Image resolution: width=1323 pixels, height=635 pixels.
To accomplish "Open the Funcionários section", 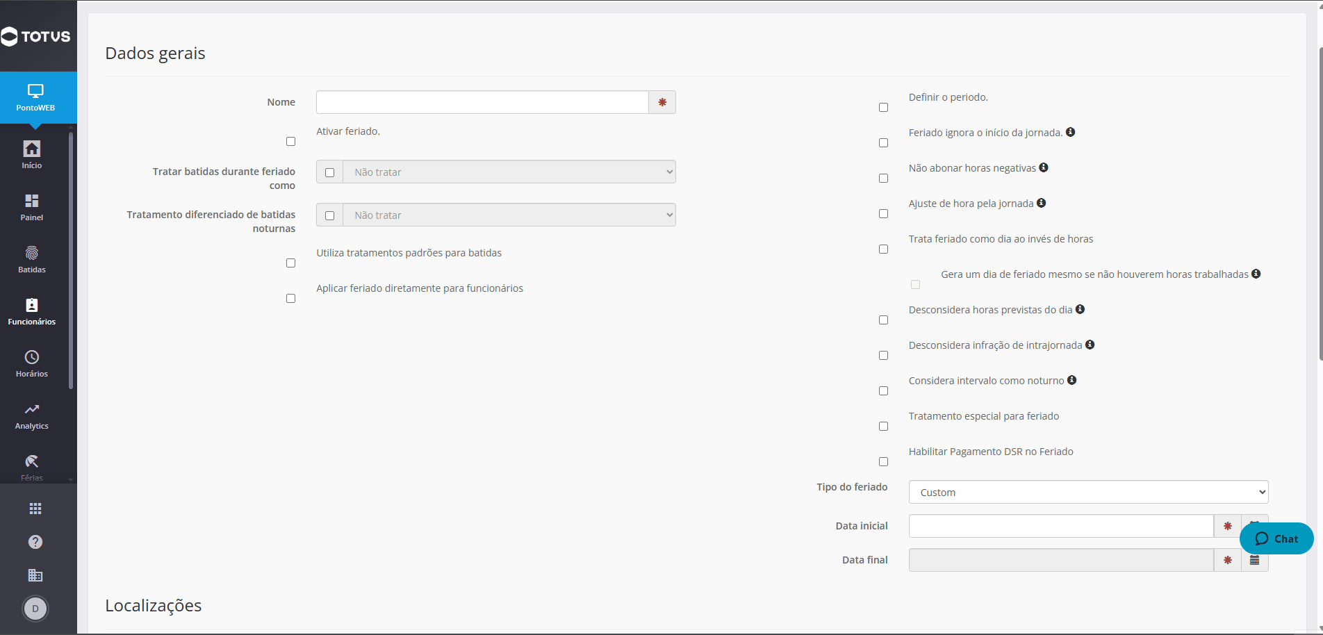I will click(32, 311).
